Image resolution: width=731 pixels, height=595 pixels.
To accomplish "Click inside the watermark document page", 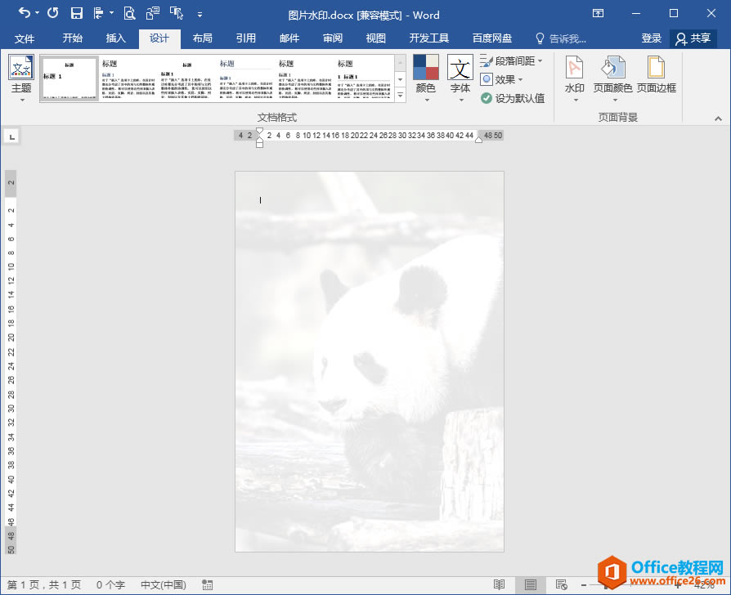I will point(370,361).
